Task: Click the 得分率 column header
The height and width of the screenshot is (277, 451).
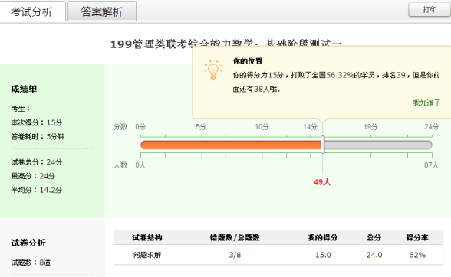Action: (x=417, y=237)
